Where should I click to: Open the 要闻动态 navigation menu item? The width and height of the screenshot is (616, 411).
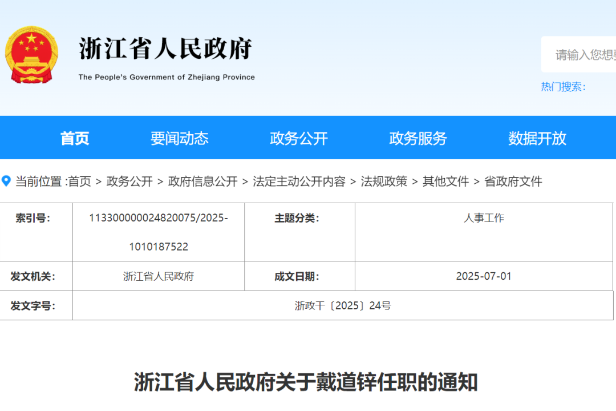(181, 138)
